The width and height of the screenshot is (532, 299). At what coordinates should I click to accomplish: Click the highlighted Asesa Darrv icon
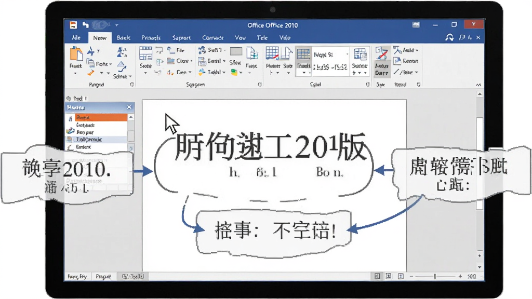click(382, 62)
